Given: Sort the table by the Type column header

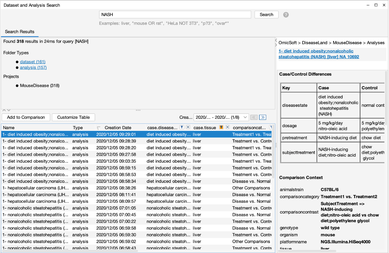Looking at the screenshot, I should tap(83, 127).
